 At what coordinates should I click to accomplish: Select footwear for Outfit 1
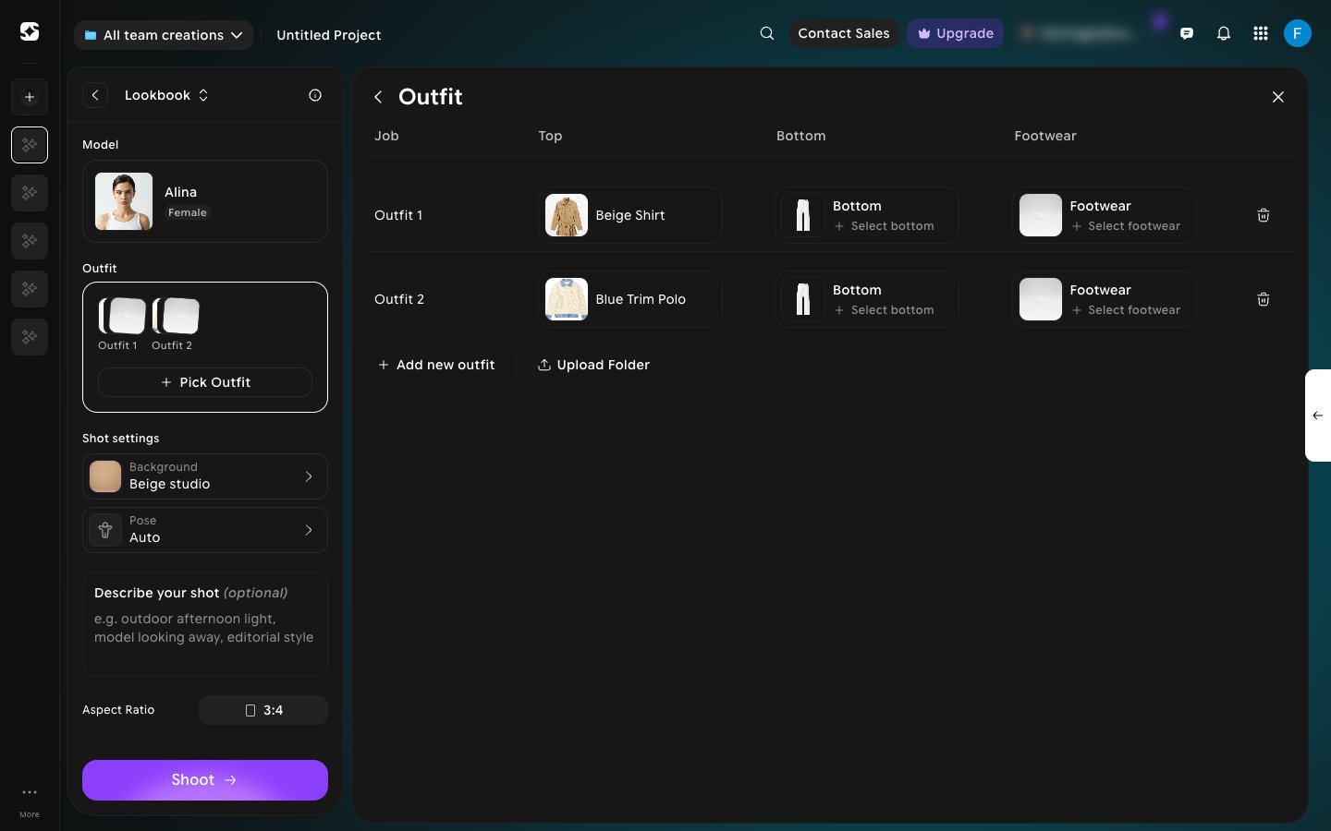(1105, 215)
